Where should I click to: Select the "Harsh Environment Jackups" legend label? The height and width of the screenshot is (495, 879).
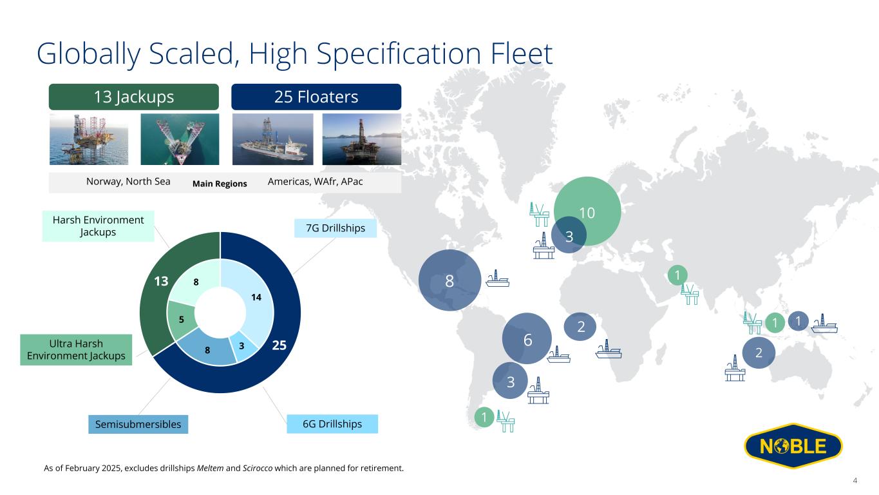pos(98,226)
